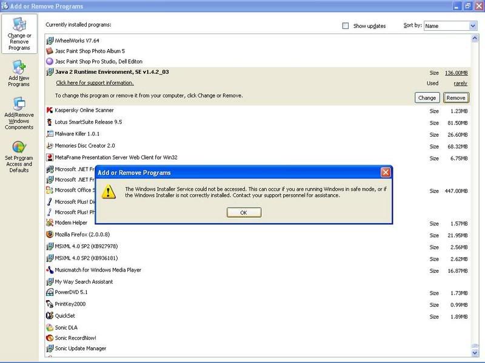Click the Musicmatch for Windows Media Player icon
485x363 pixels.
point(50,270)
